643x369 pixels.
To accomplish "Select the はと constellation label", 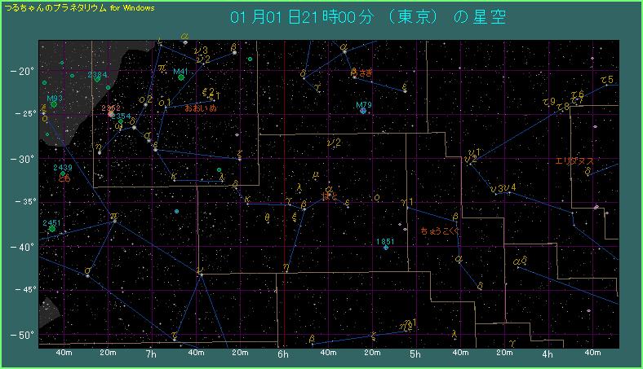I will tap(330, 195).
